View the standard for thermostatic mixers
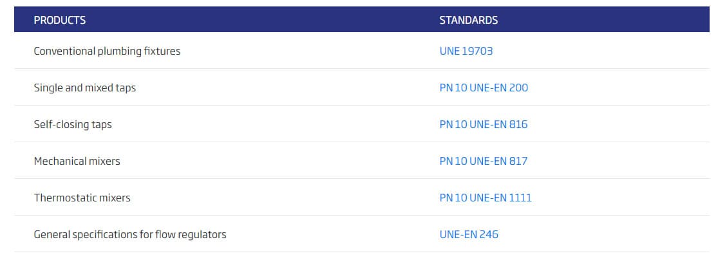 click(485, 198)
